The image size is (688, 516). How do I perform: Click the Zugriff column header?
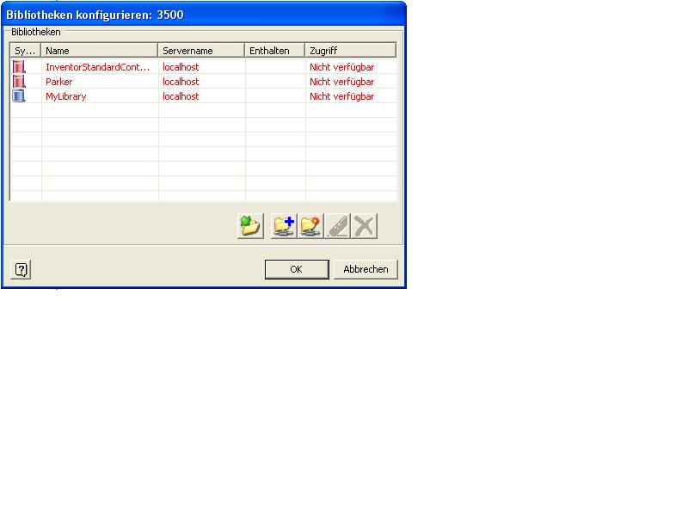(351, 51)
